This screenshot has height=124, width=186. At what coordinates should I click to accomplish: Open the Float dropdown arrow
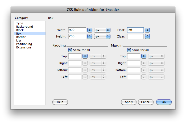(147, 30)
